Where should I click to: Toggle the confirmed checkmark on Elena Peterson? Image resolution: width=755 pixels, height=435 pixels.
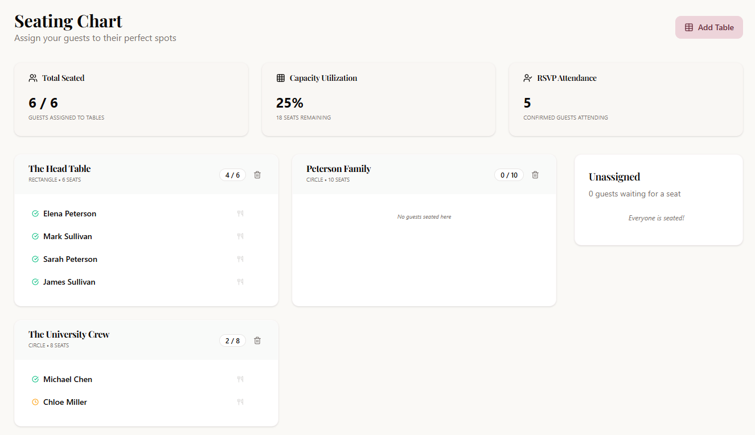click(35, 214)
